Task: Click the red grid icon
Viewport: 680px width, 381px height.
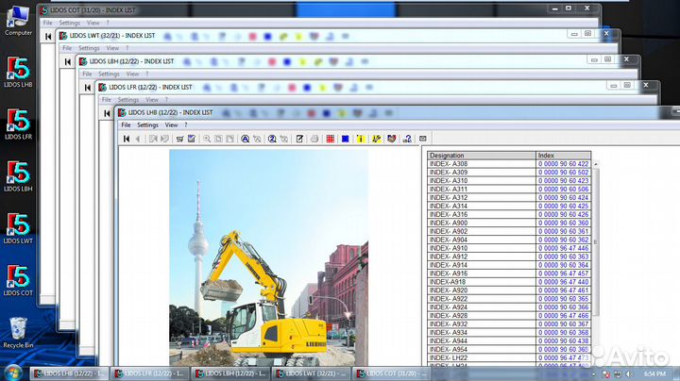Action: point(330,139)
